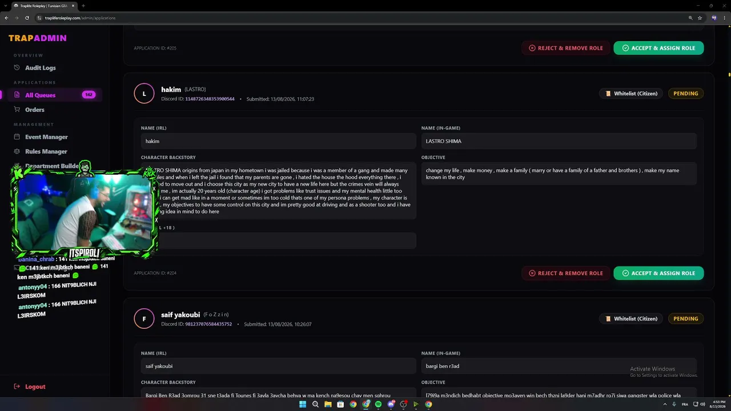Click 'Submitted: 13/08/2026, 11:07:23' text
731x411 pixels.
280,99
